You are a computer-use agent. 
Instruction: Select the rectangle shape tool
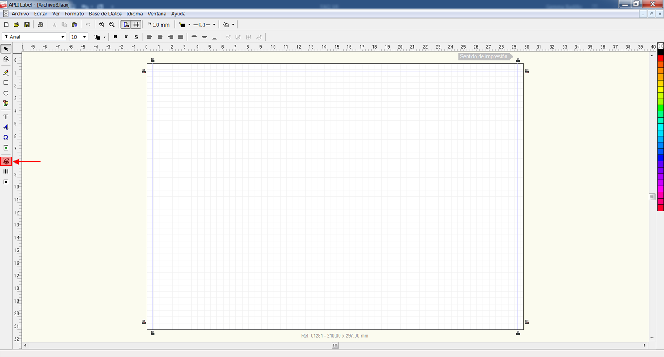[6, 83]
